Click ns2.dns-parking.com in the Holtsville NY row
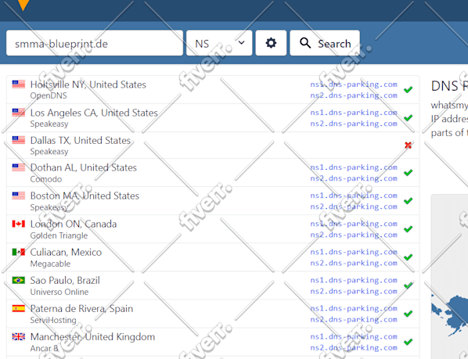The image size is (468, 359). click(x=354, y=95)
